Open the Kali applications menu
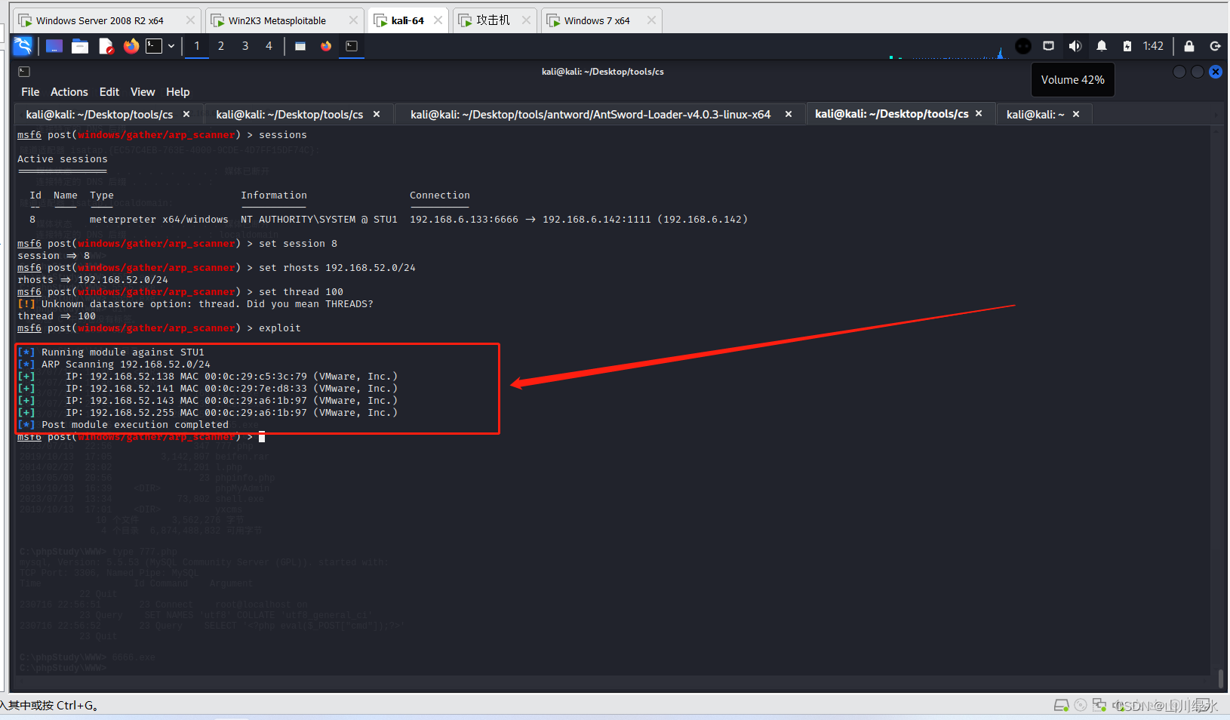The height and width of the screenshot is (720, 1230). [x=23, y=46]
